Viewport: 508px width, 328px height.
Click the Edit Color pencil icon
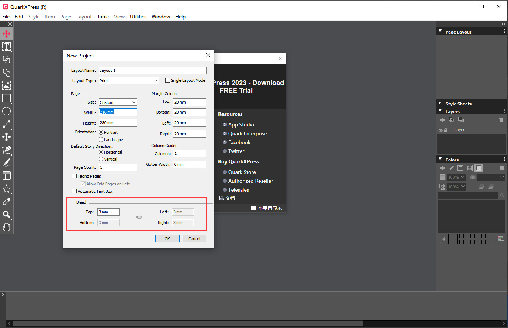click(451, 168)
